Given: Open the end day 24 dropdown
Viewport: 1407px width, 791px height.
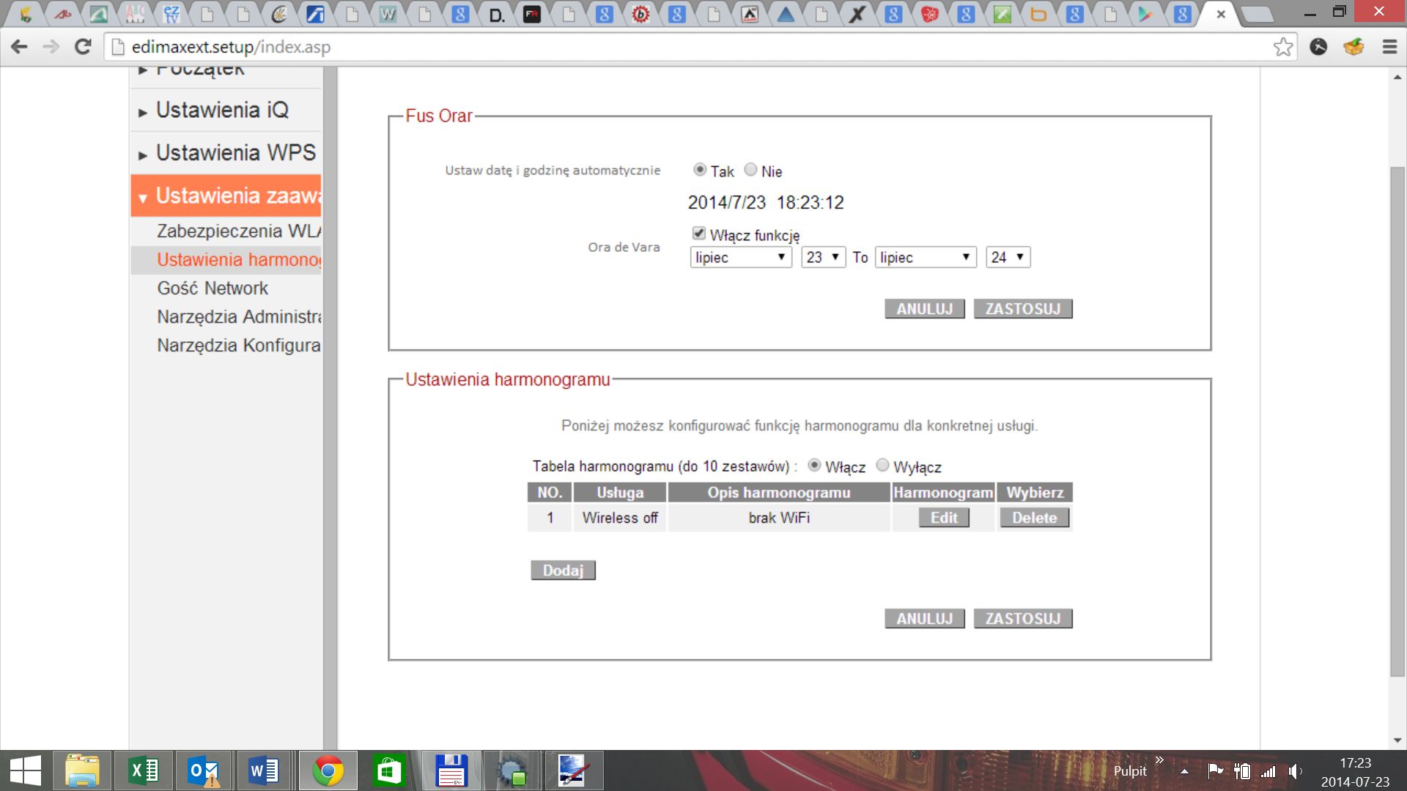Looking at the screenshot, I should coord(1008,257).
